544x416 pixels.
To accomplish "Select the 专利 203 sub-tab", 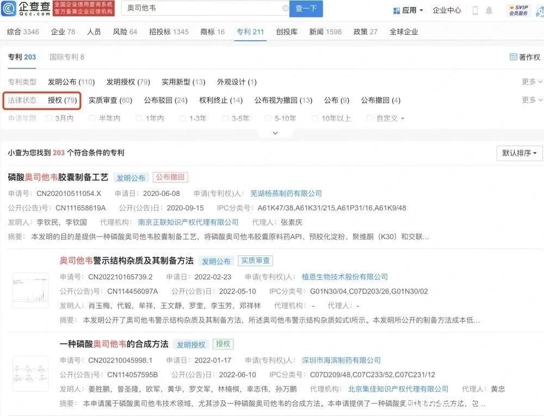I will coord(22,57).
